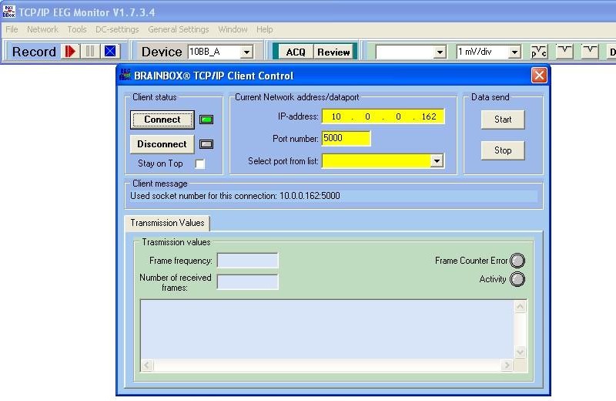
Task: Stop recording with the blue crossed square
Action: pyautogui.click(x=110, y=52)
